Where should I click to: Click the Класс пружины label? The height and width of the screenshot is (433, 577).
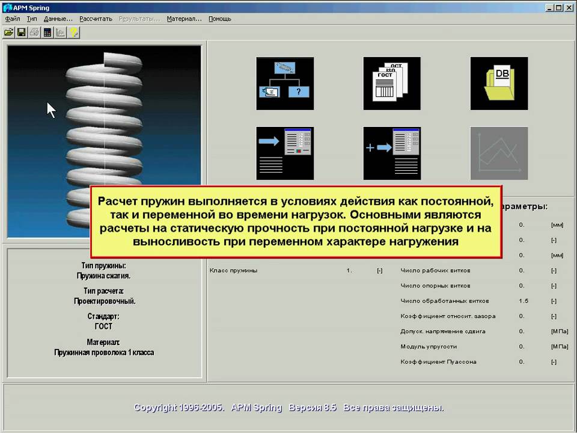[x=233, y=270]
